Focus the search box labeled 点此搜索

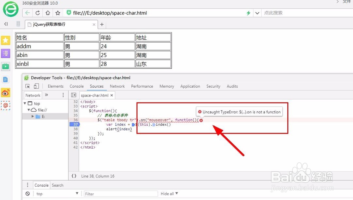point(307,13)
